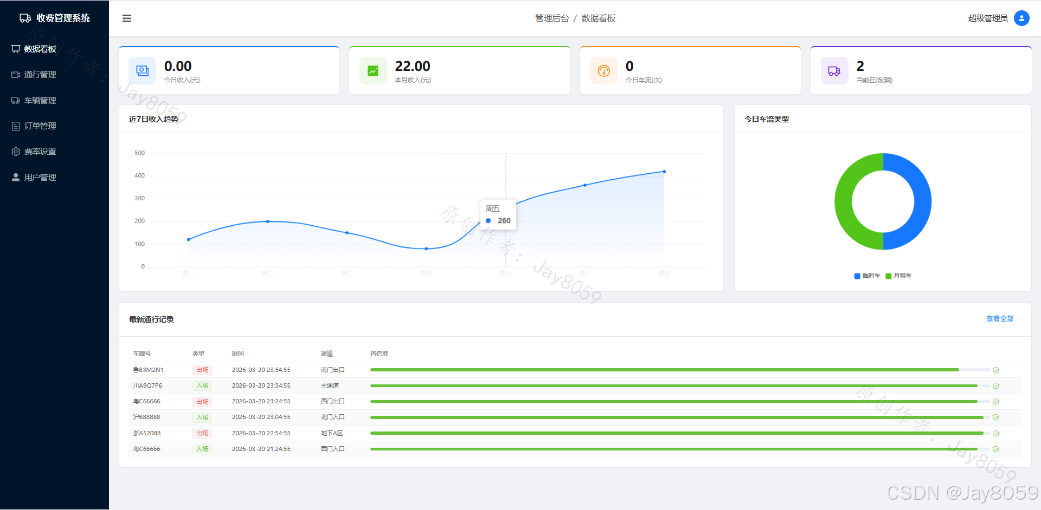Screen dimensions: 1041x510
Task: Click the 主通道 lane cell
Action: (x=330, y=386)
